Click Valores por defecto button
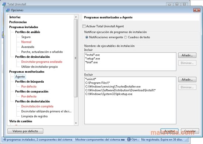Screen dimensions: 203x144 click(x=25, y=131)
